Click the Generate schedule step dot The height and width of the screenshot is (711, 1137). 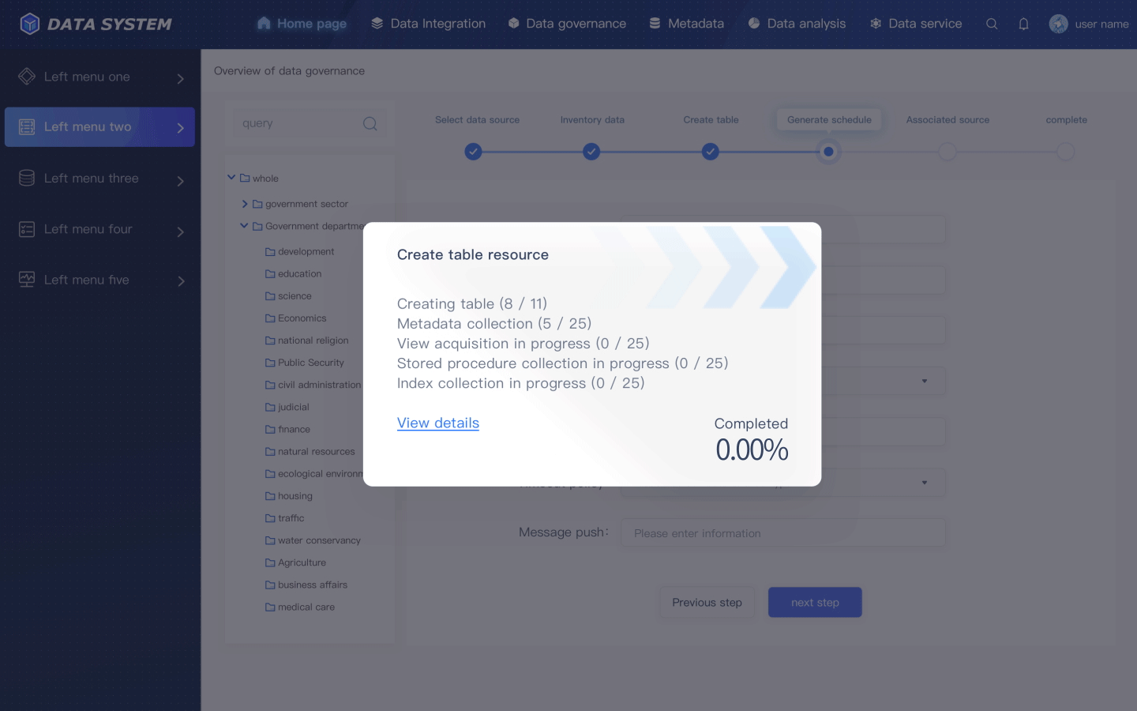[x=828, y=152]
